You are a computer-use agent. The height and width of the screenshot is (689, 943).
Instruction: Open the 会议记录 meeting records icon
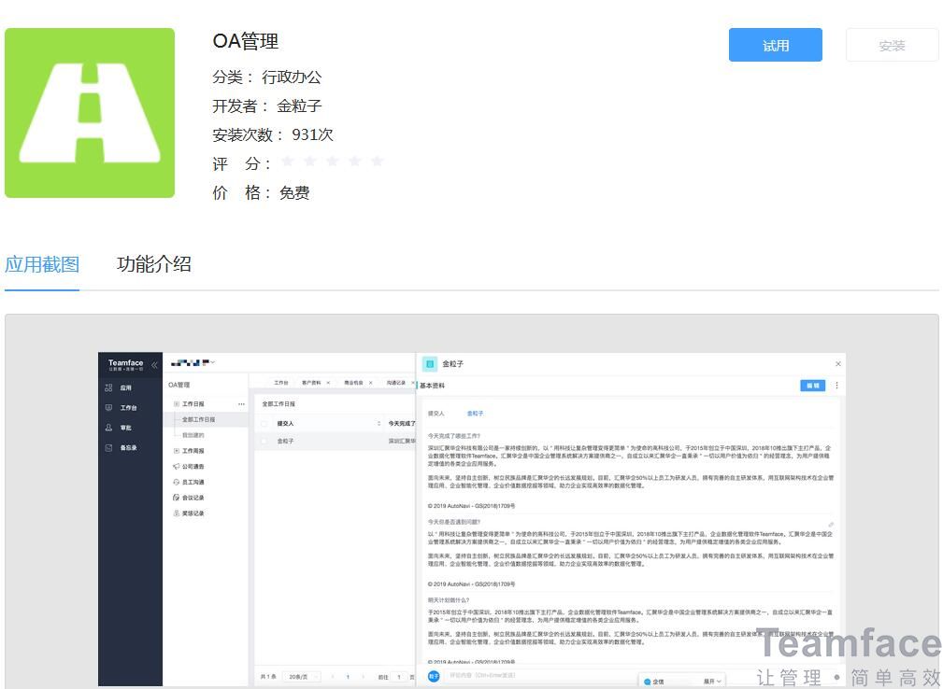tap(175, 497)
